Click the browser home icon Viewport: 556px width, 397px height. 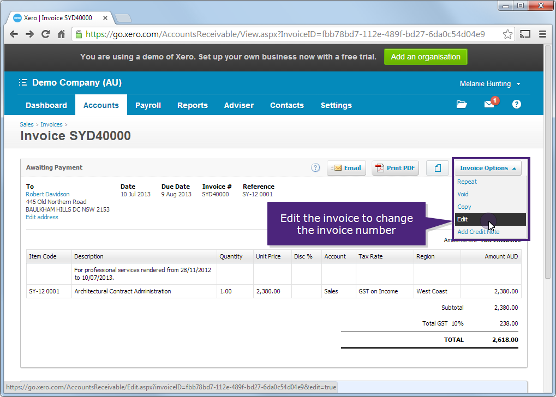[61, 33]
